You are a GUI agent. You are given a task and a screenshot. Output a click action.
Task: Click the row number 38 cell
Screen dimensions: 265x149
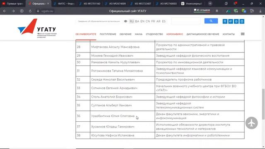pyautogui.click(x=83, y=135)
